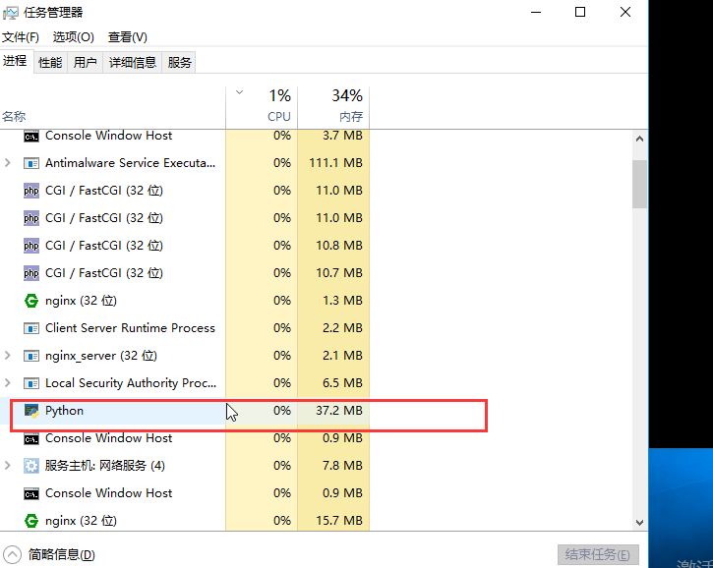
Task: Click the 2.1 MB memory value of nginx_server
Action: coord(342,356)
